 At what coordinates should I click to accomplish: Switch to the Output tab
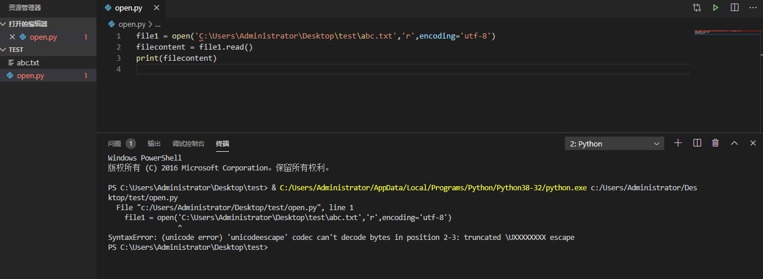click(x=154, y=144)
